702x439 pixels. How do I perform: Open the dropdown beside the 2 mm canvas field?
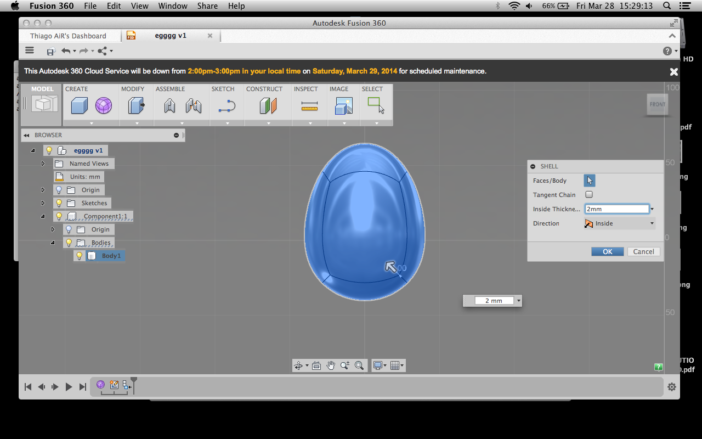pyautogui.click(x=519, y=301)
